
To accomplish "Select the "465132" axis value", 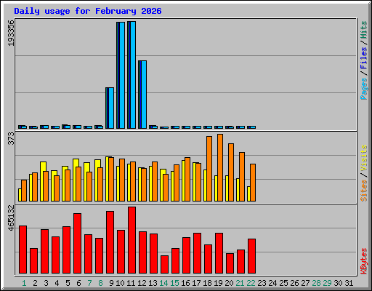I will tap(11, 218).
